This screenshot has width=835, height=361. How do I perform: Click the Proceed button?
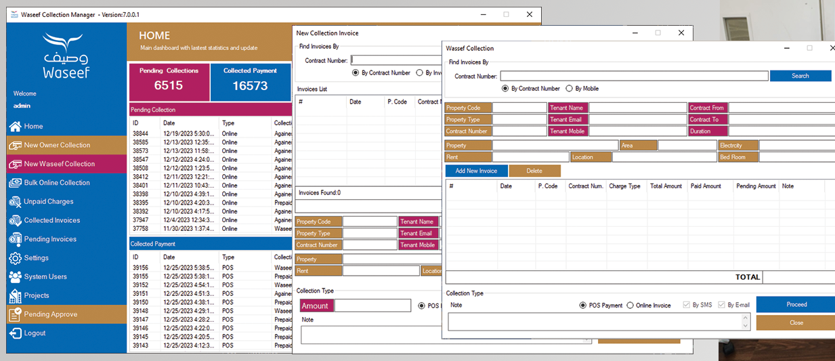796,305
